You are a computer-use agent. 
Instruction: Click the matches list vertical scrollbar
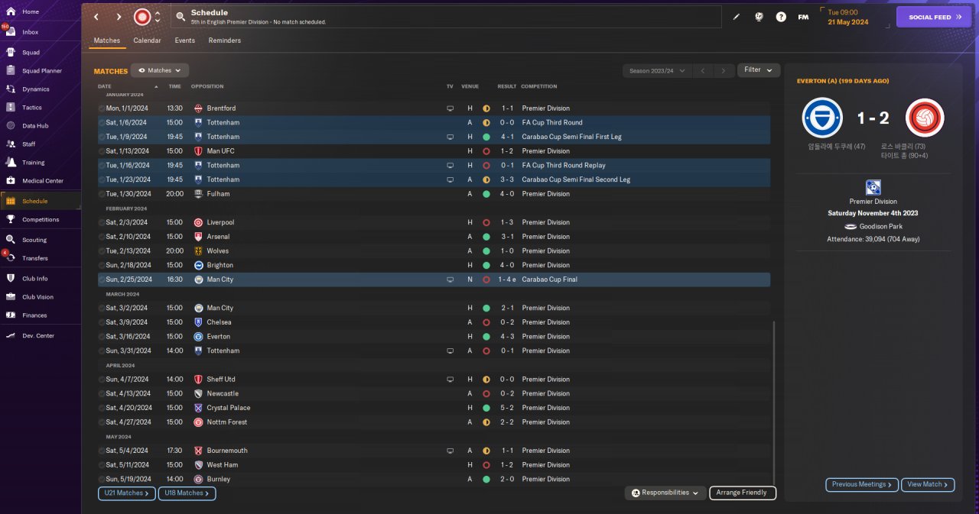tap(774, 402)
